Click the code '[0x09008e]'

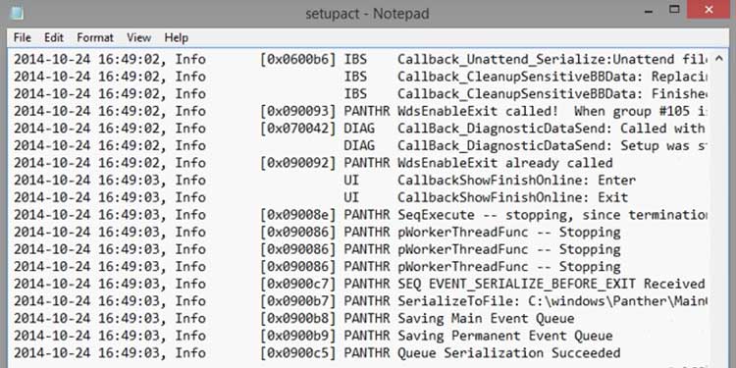point(298,215)
